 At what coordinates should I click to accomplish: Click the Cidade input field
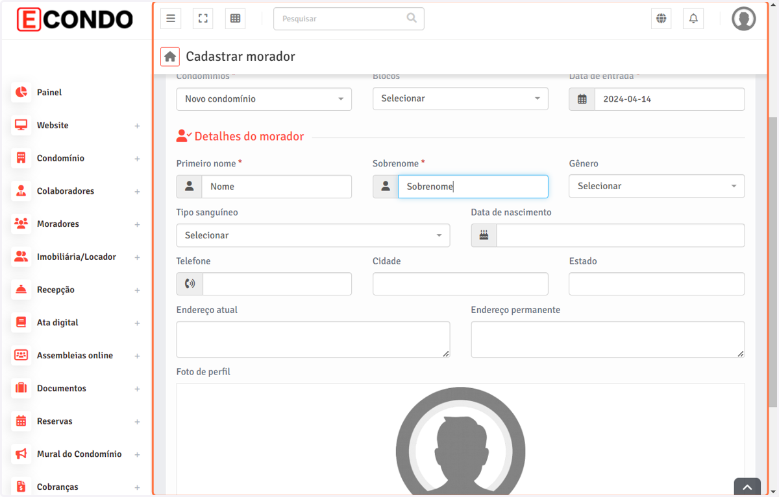pyautogui.click(x=460, y=284)
